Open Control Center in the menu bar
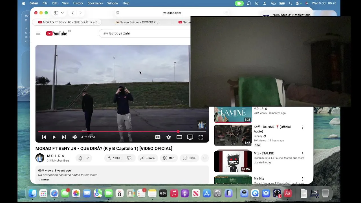The width and height of the screenshot is (361, 203). tap(299, 3)
